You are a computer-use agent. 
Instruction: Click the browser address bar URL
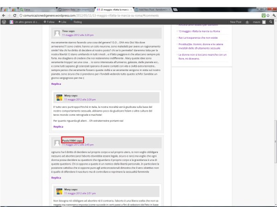92,15
